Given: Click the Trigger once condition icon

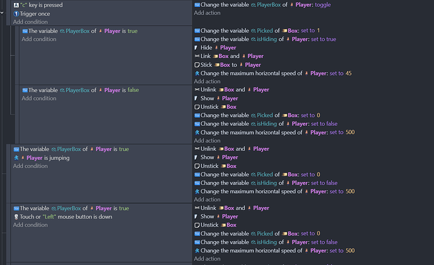Looking at the screenshot, I should click(x=16, y=13).
